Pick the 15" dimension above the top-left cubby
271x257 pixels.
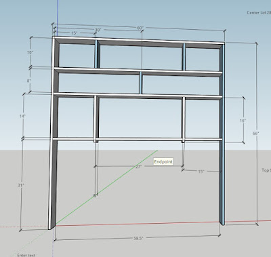pos(75,33)
